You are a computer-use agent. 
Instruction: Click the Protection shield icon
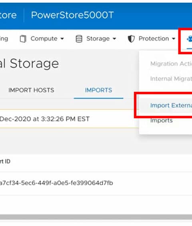coord(131,39)
